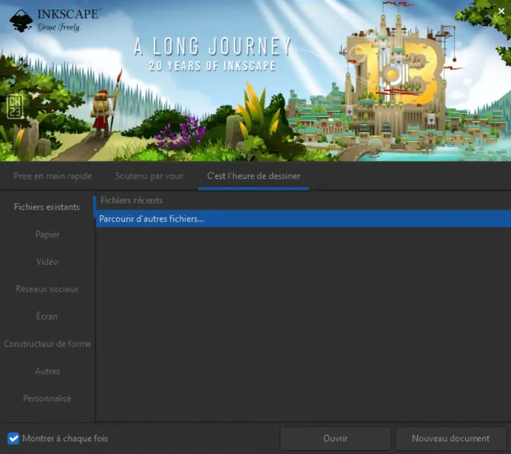
Task: Create a Nouveau document
Action: [451, 439]
